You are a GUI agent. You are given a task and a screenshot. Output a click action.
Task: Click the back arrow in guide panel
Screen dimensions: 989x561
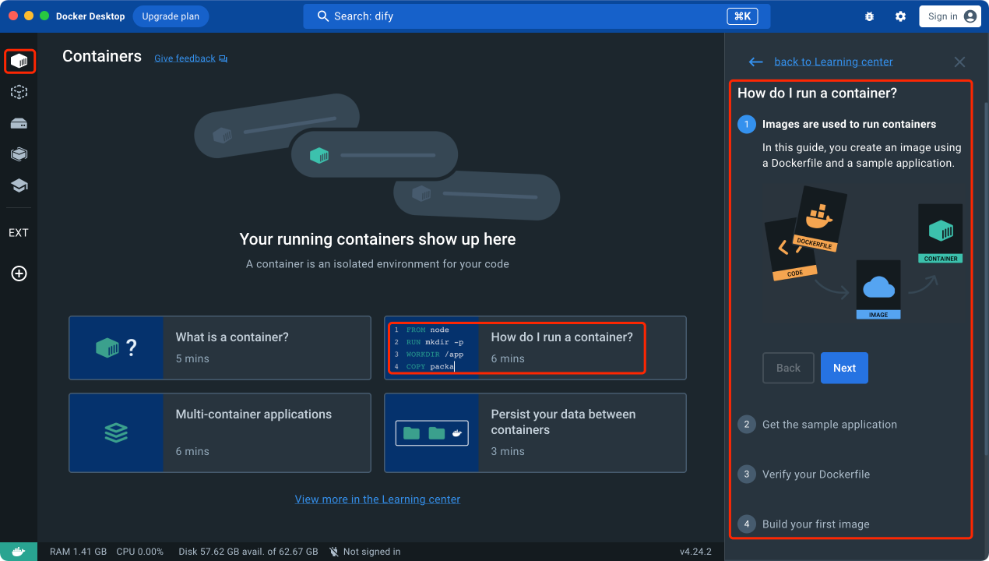(x=755, y=62)
